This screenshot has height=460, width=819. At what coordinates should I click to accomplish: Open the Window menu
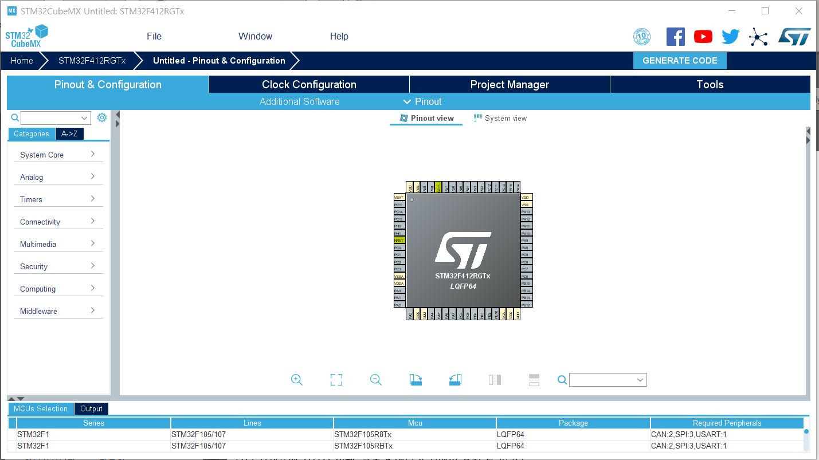[255, 36]
